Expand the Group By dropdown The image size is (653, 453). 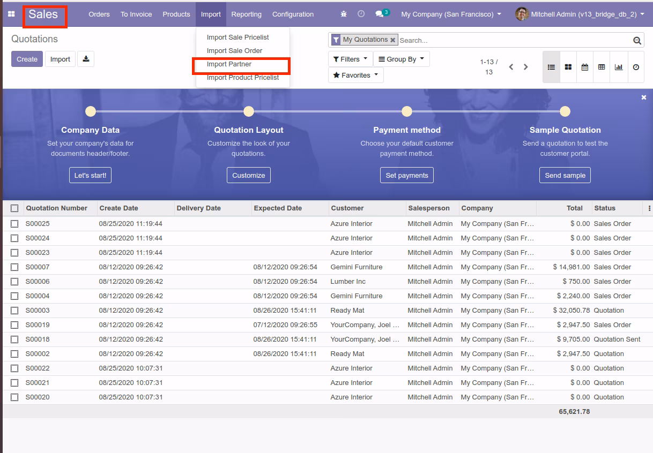coord(401,59)
